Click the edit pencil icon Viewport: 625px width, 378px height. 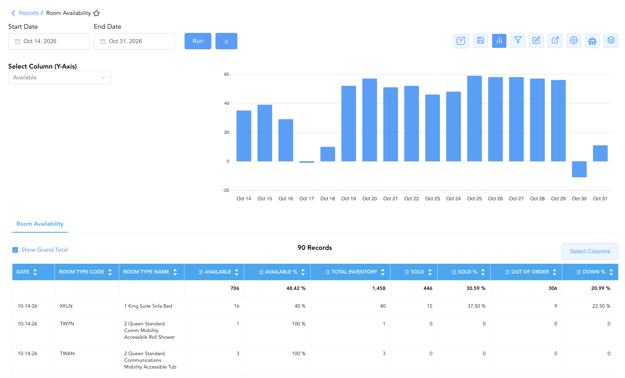(x=536, y=41)
